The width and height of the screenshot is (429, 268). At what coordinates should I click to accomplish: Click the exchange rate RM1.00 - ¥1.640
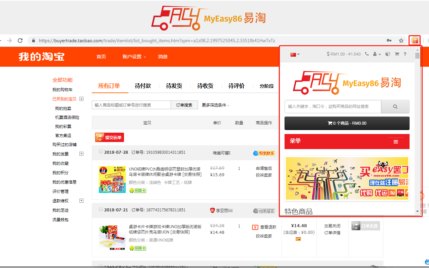[344, 54]
